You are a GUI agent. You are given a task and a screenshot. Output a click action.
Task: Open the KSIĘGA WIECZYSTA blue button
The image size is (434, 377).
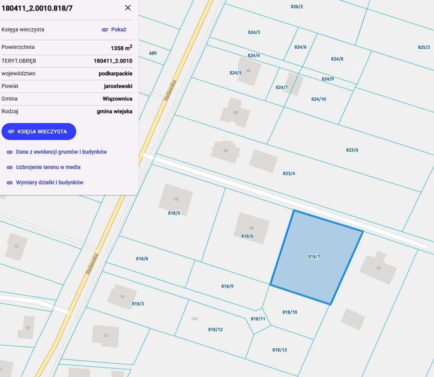[39, 132]
